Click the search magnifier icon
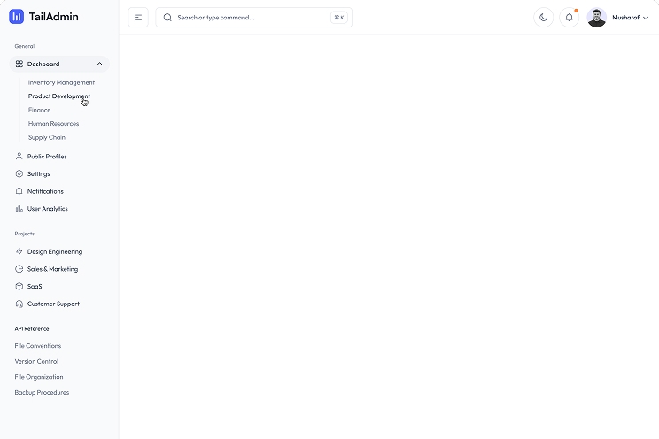Image resolution: width=659 pixels, height=439 pixels. click(167, 17)
